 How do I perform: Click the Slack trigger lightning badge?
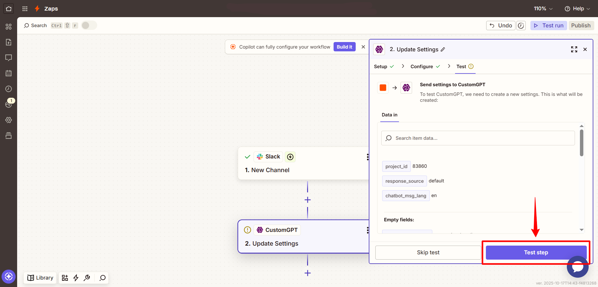click(290, 157)
